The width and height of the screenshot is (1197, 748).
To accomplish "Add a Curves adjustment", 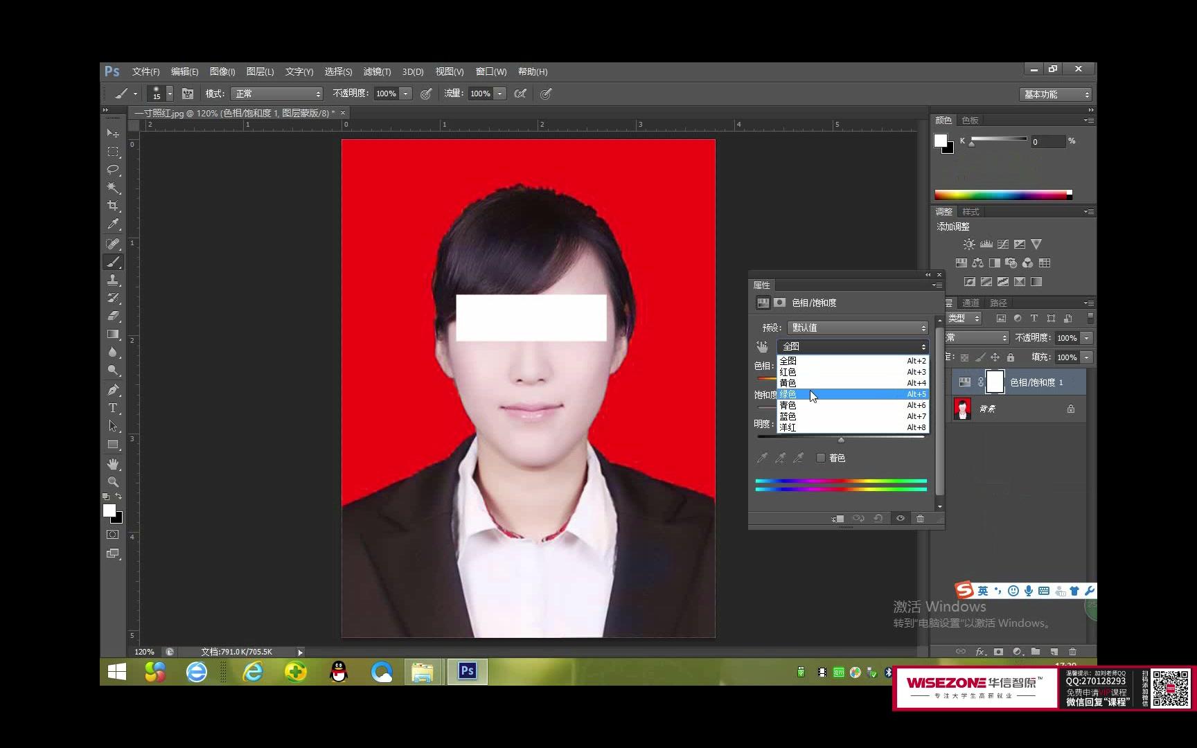I will (1003, 244).
